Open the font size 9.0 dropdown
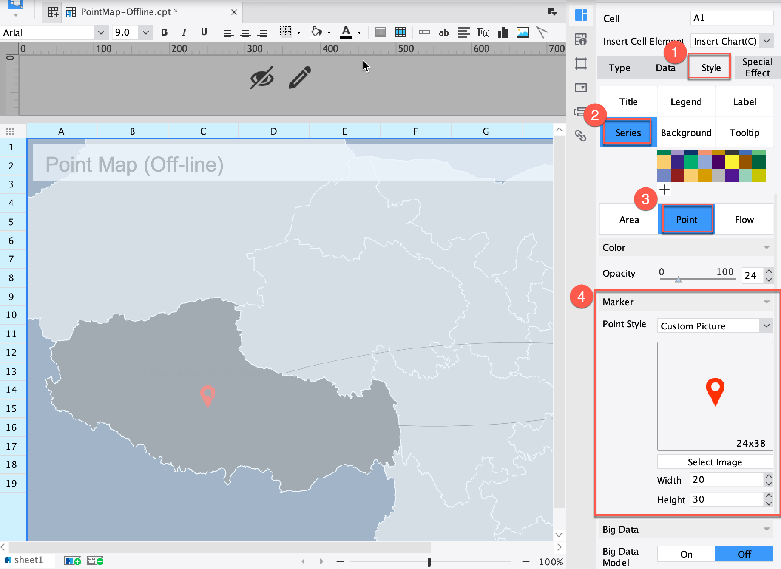The height and width of the screenshot is (569, 781). (x=145, y=32)
